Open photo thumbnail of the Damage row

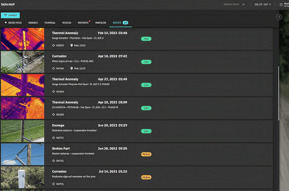[22, 131]
